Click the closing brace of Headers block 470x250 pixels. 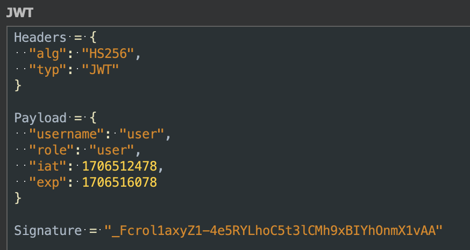pos(17,85)
